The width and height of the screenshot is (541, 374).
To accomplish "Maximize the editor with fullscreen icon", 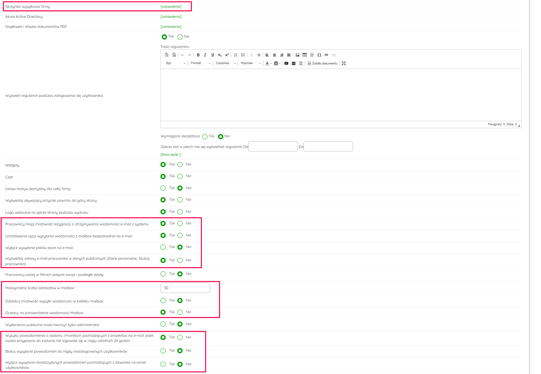I will pyautogui.click(x=344, y=63).
